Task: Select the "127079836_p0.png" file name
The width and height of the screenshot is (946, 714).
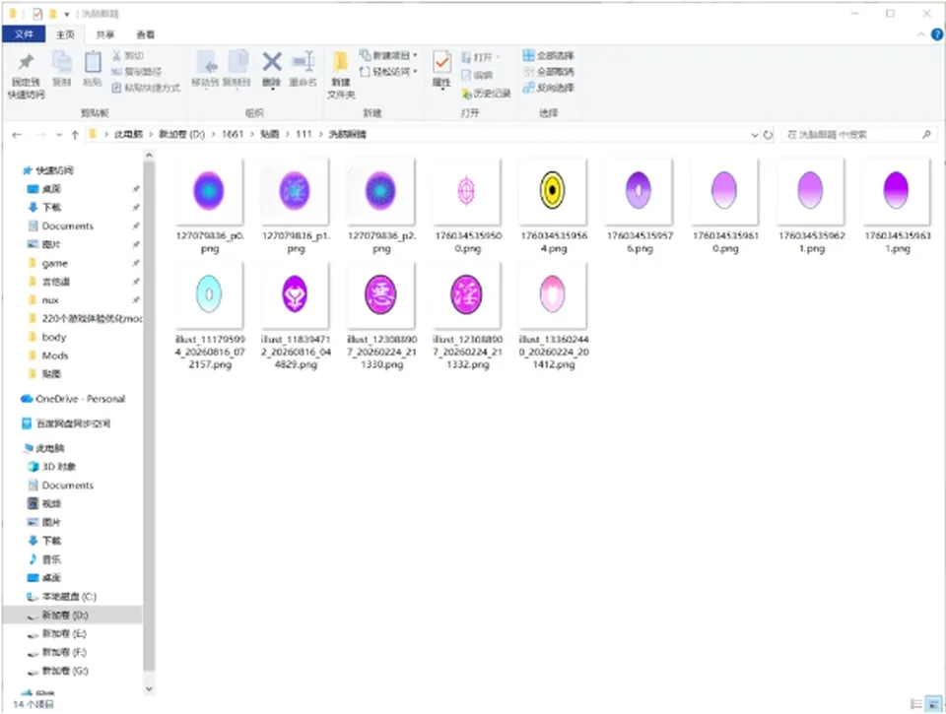Action: 210,242
